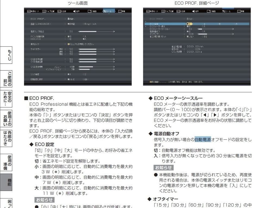The height and width of the screenshot is (208, 278).
Task: Open 各部のはたらき side tab
Action: 6,138
